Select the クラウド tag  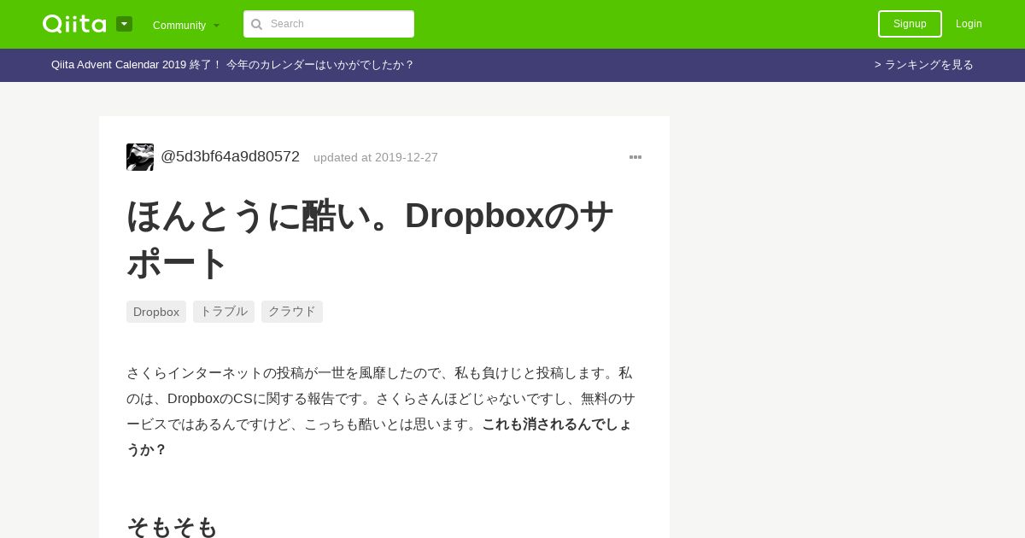coord(292,312)
